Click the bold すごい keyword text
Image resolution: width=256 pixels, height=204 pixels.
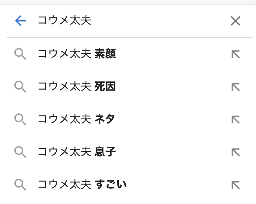[x=110, y=185]
